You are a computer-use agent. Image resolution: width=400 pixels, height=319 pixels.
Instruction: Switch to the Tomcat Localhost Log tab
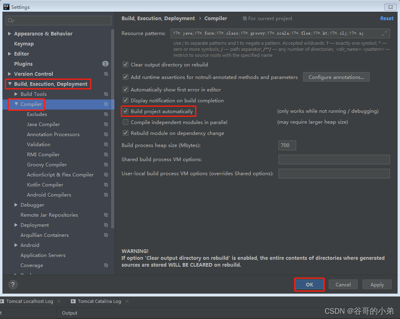(30, 301)
